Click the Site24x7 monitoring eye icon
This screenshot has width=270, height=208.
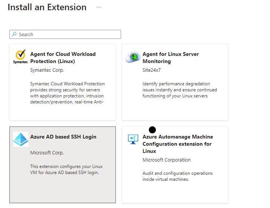(133, 57)
